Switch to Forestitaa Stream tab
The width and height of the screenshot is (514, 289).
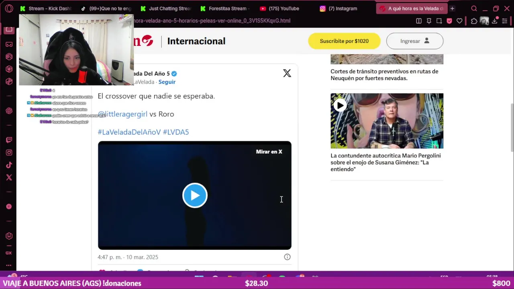(226, 8)
